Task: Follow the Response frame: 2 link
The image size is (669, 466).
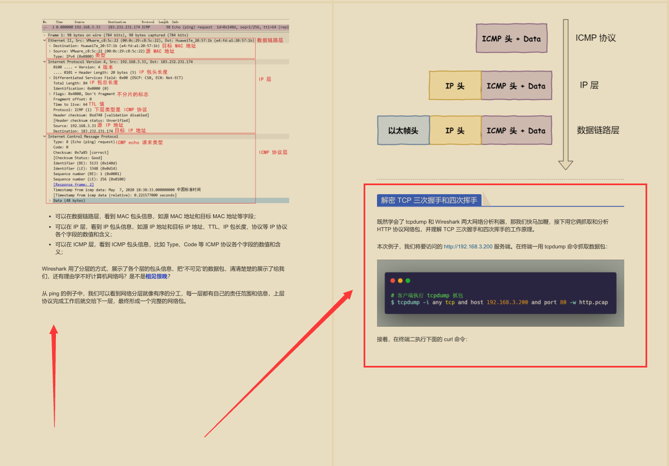Action: tap(73, 185)
